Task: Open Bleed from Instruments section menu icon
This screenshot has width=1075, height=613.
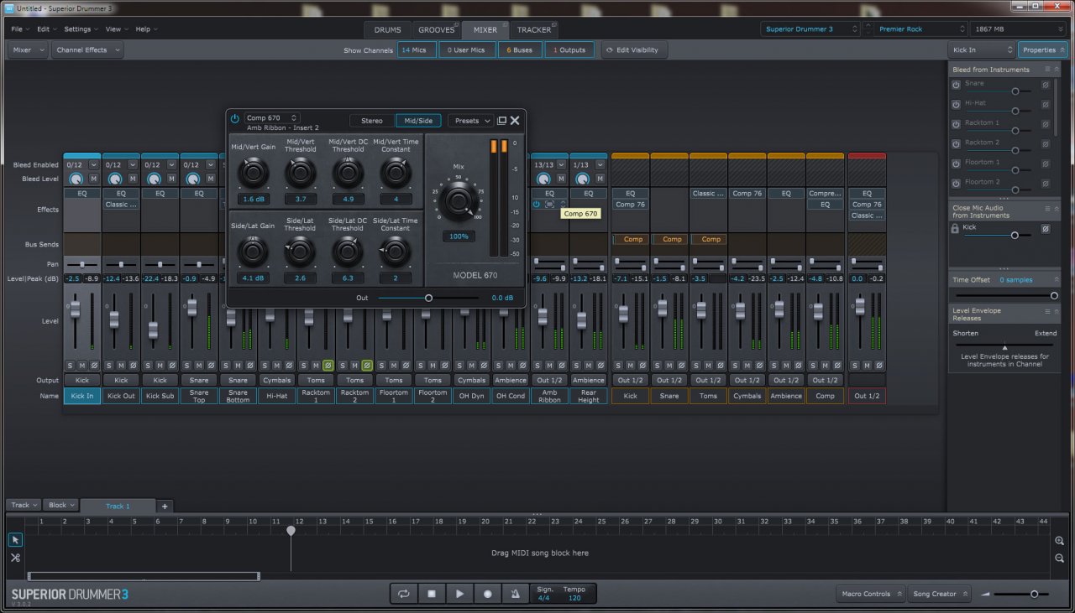Action: (x=1046, y=70)
